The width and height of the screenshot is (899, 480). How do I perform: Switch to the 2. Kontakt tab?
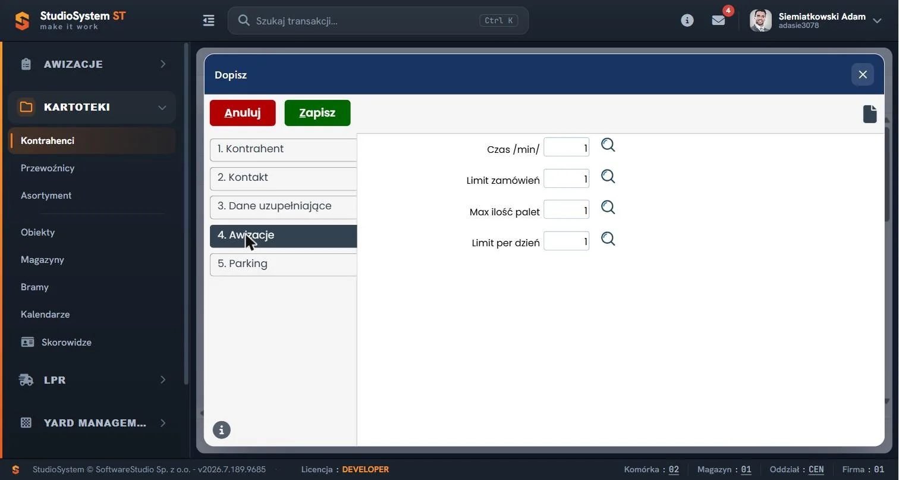(x=283, y=178)
